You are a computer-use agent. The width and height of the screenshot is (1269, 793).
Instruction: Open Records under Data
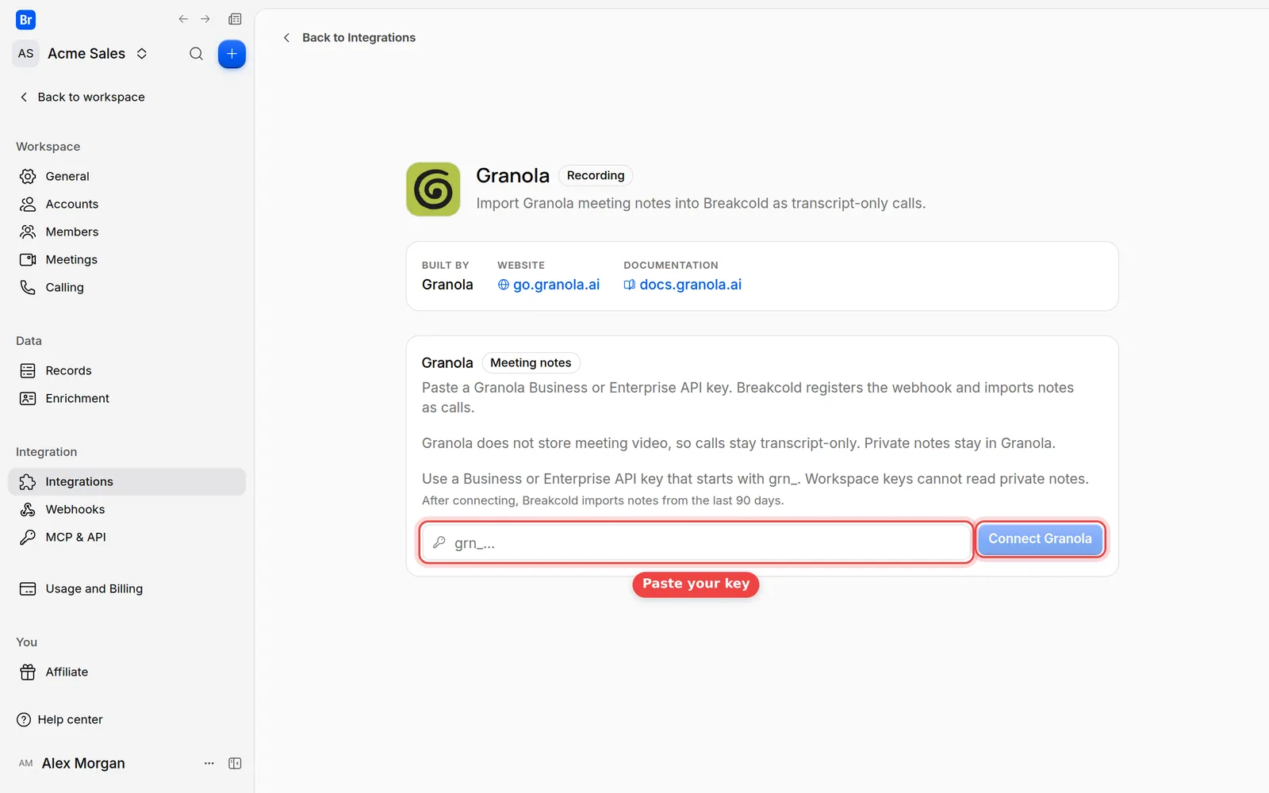click(x=127, y=370)
